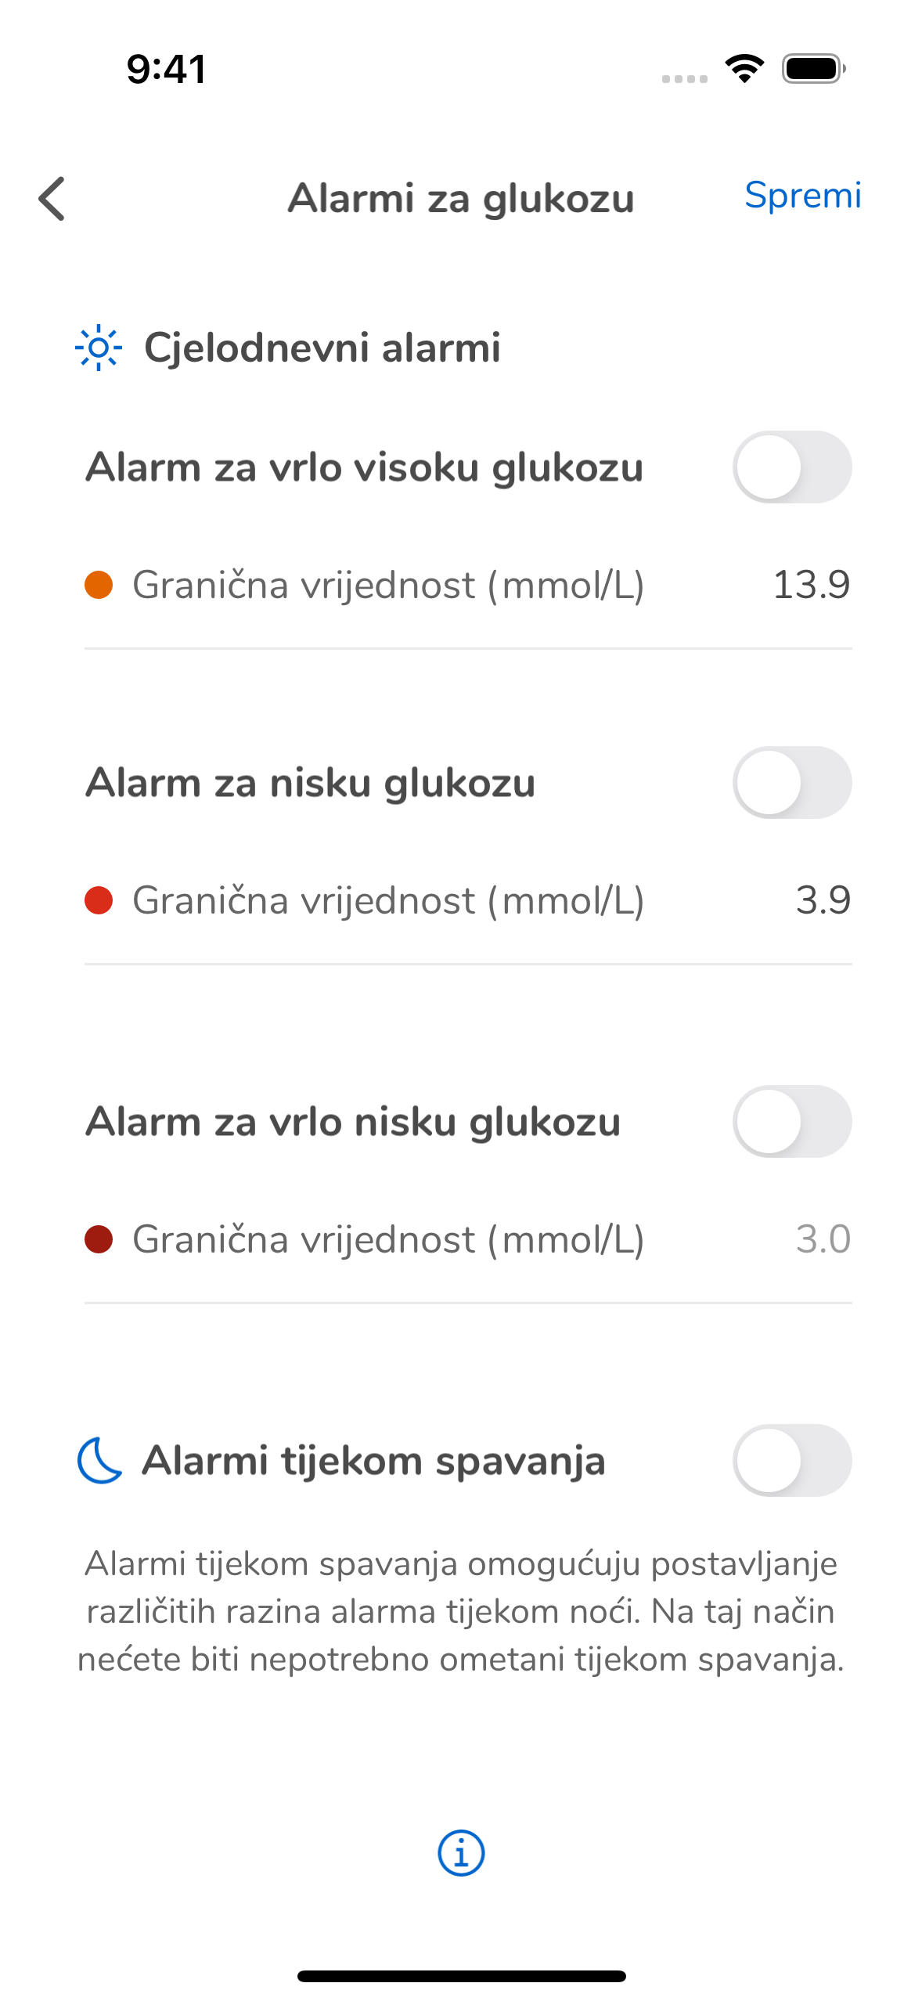
Task: Tap the Cjelodnevni alarmi section heading
Action: click(x=322, y=347)
